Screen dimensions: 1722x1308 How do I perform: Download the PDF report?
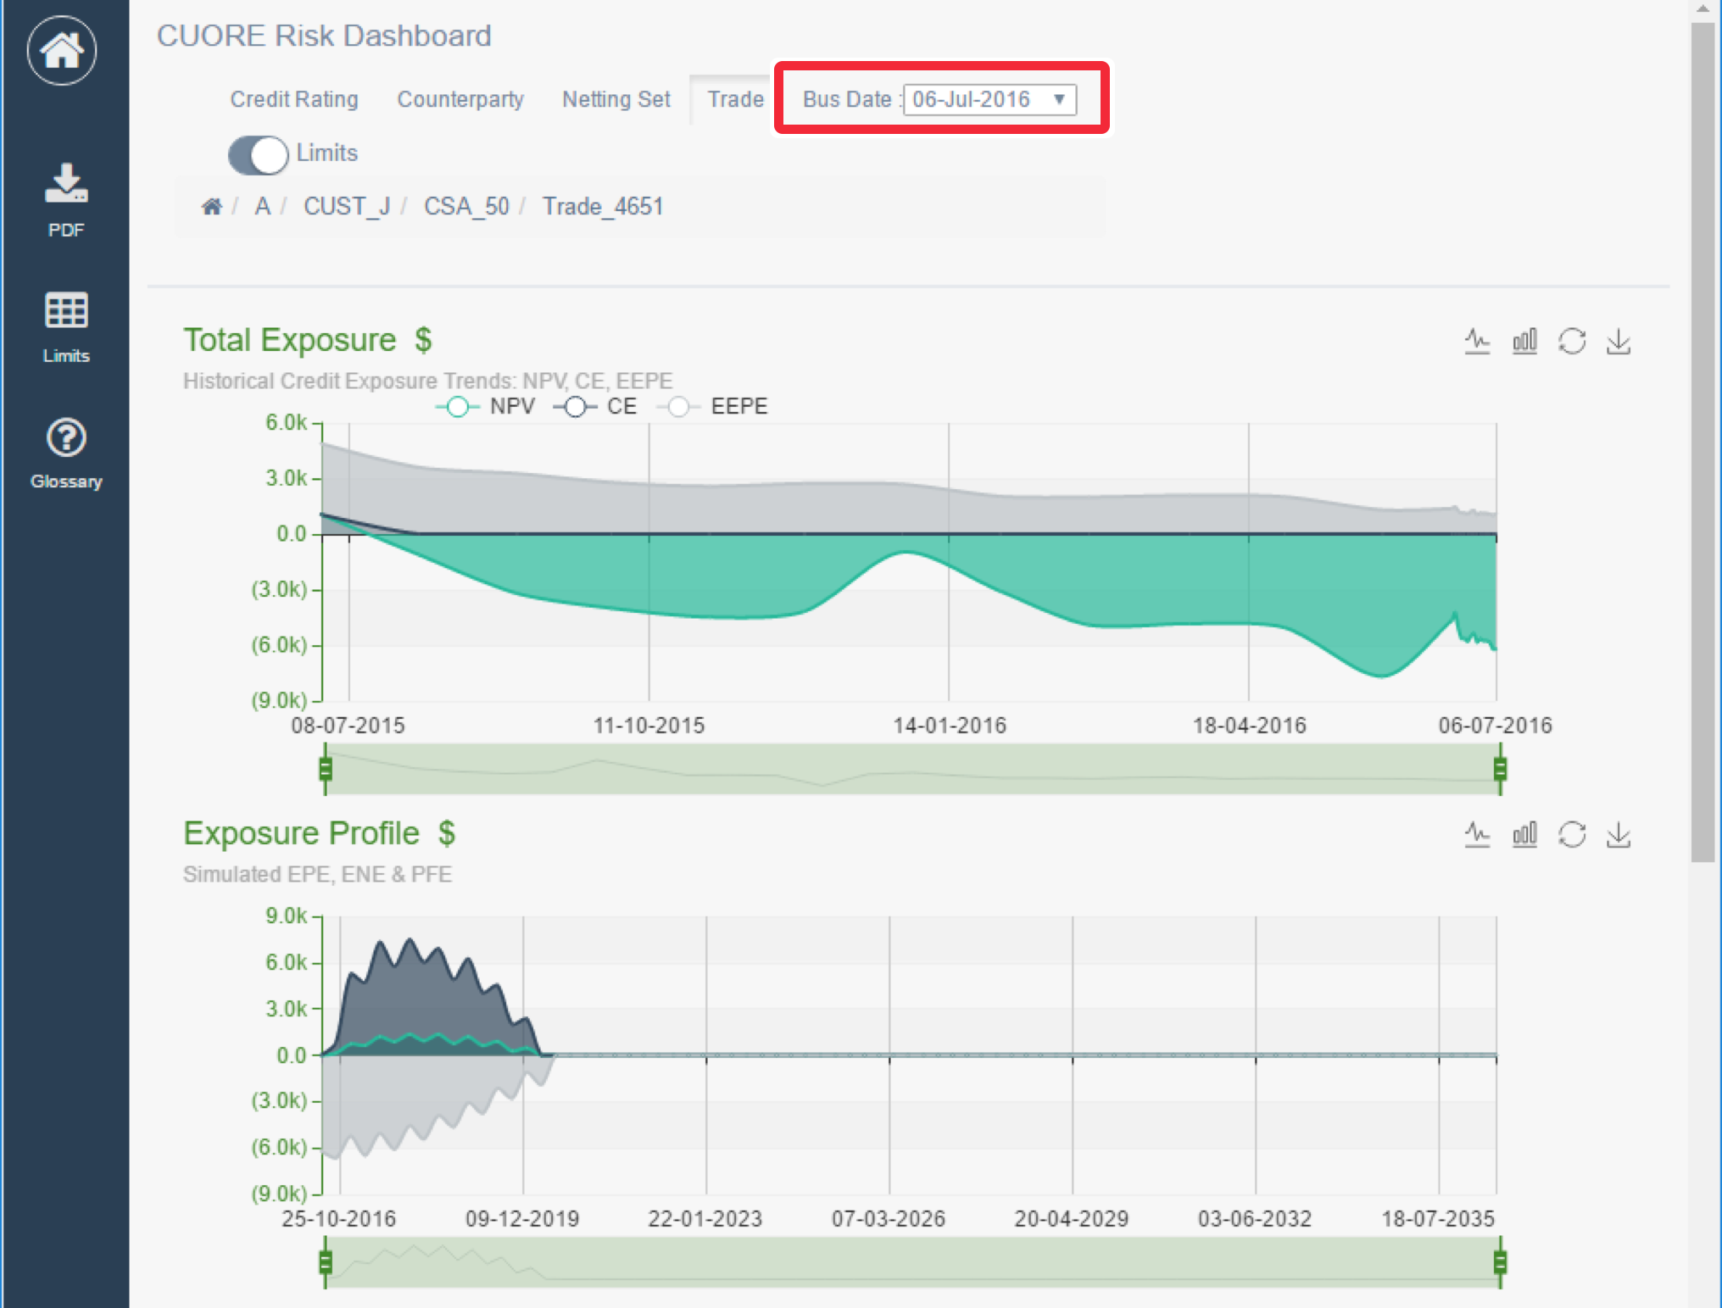(66, 201)
